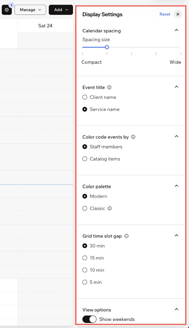Close the Display Settings panel
This screenshot has height=328, width=189.
pos(178,14)
